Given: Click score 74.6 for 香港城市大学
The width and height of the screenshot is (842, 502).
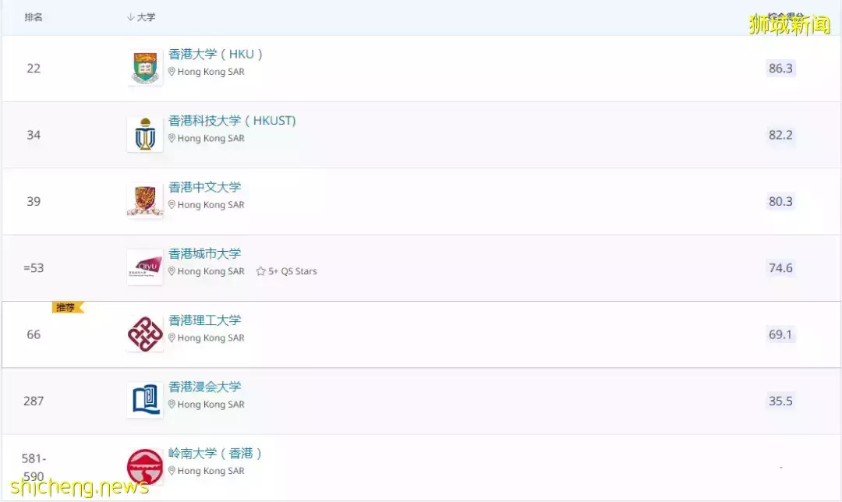Looking at the screenshot, I should pos(780,268).
